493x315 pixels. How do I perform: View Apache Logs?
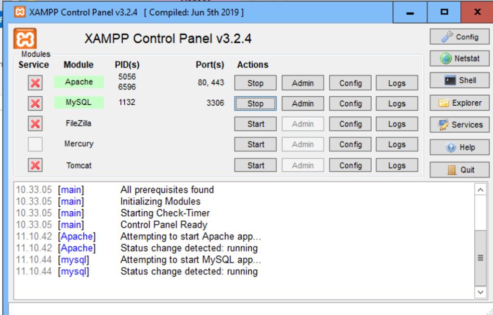click(397, 83)
